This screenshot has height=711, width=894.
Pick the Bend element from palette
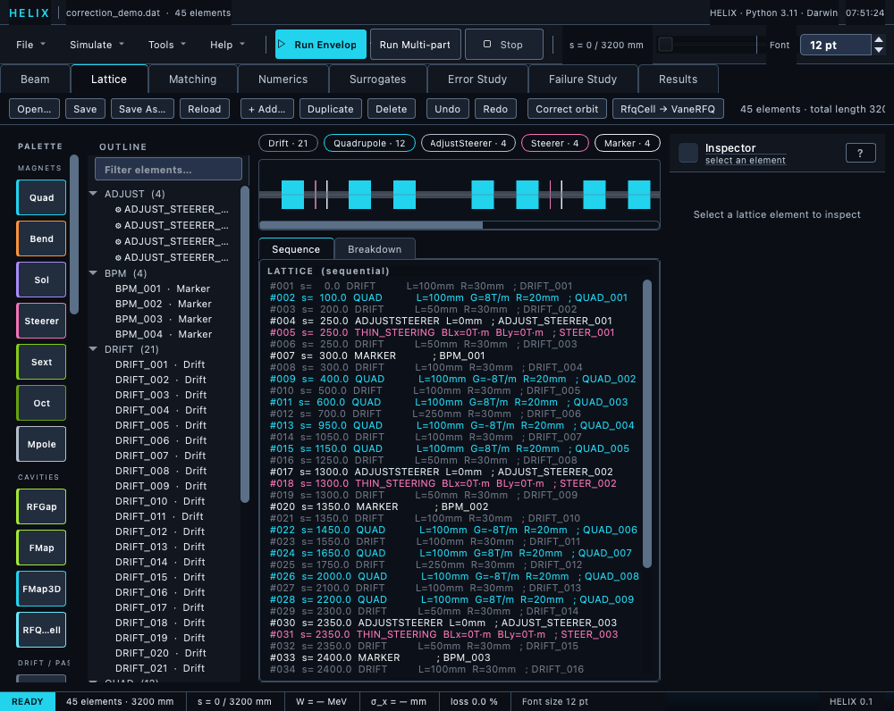click(x=41, y=238)
